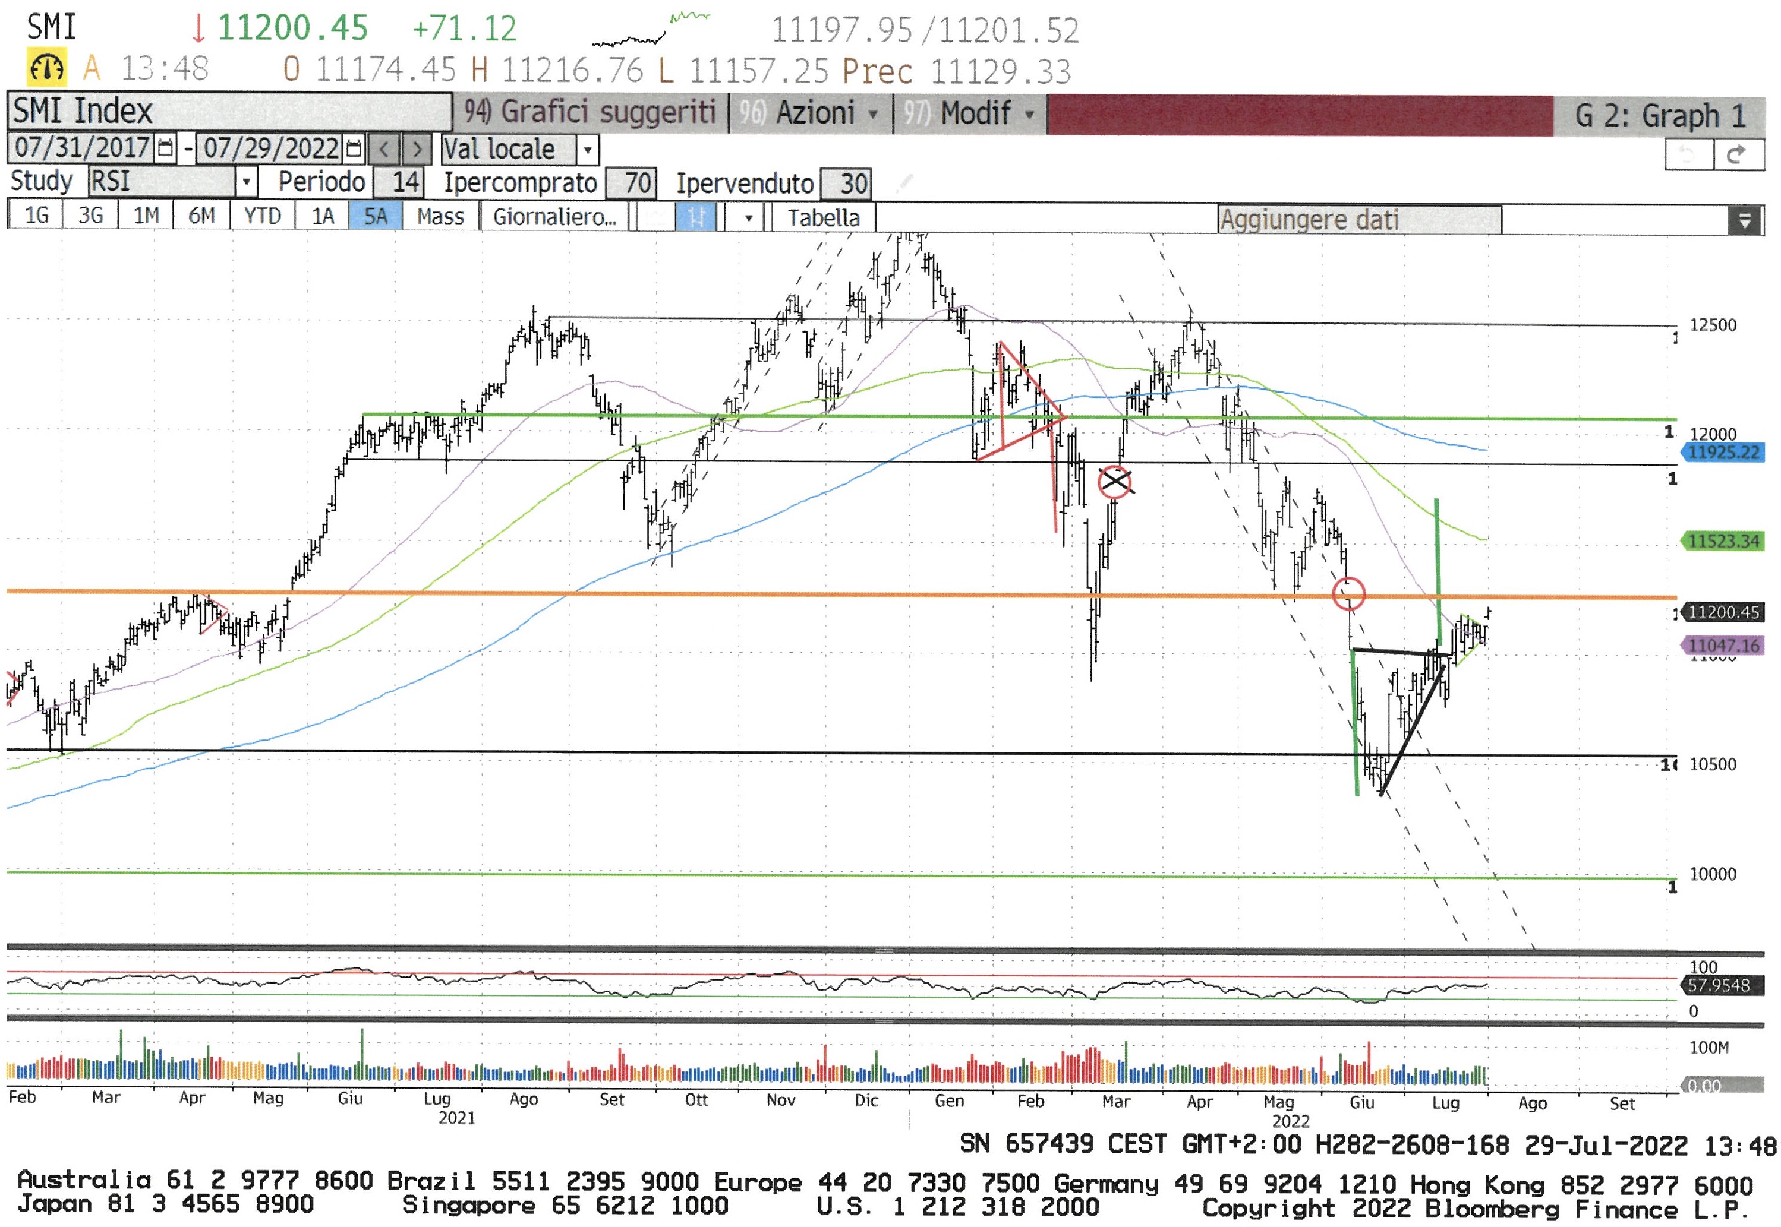
Task: Select the 1A time range tab
Action: 322,215
